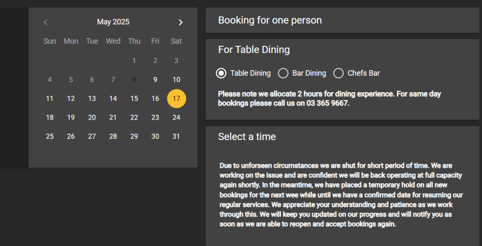
Task: Select Saturday May 24
Action: click(176, 117)
